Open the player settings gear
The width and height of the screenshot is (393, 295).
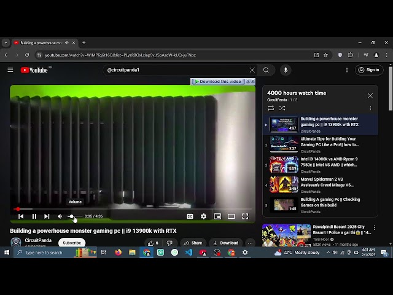pos(203,216)
